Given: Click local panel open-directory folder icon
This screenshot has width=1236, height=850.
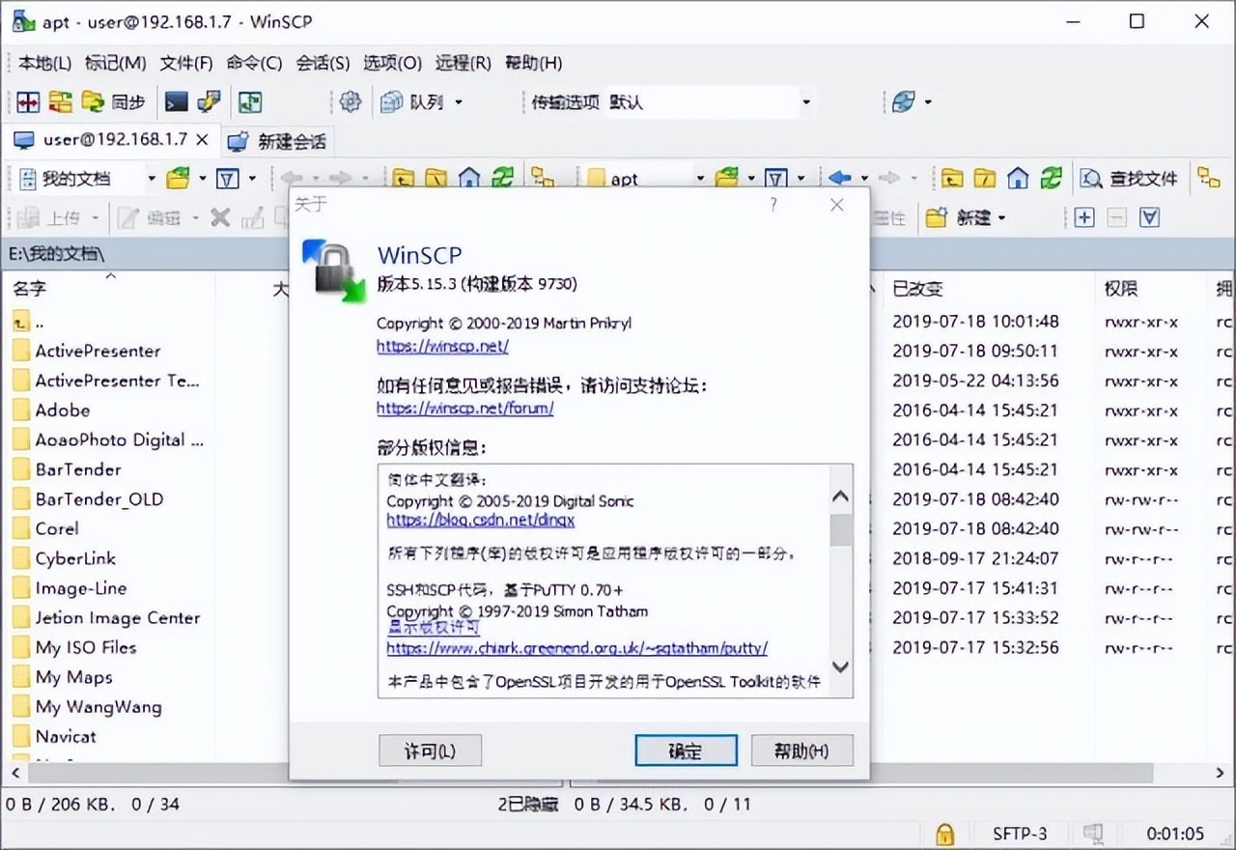Looking at the screenshot, I should tap(178, 178).
